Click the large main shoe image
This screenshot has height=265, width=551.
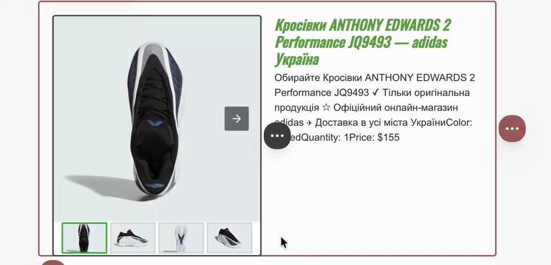click(x=157, y=119)
